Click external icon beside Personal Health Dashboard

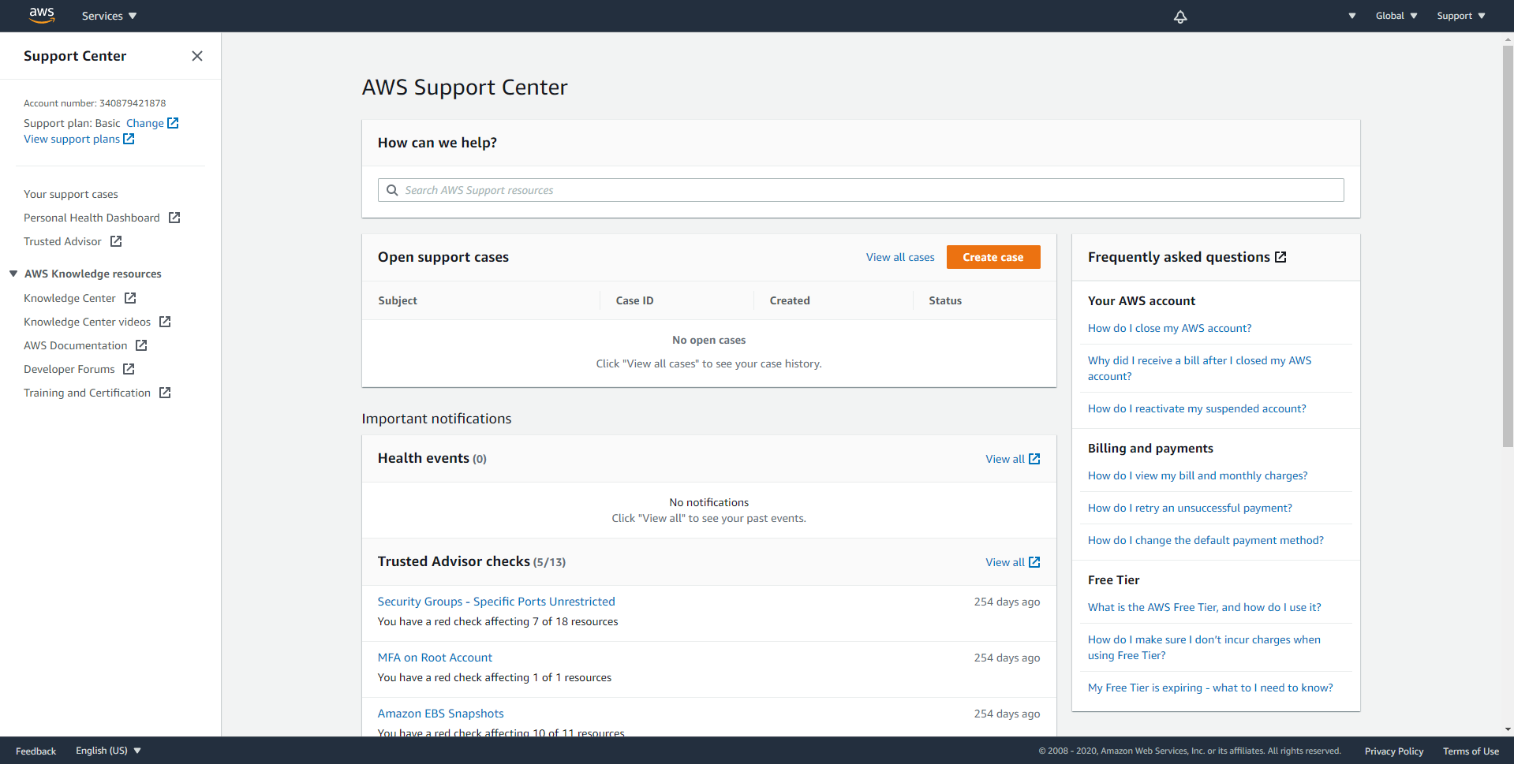point(174,218)
